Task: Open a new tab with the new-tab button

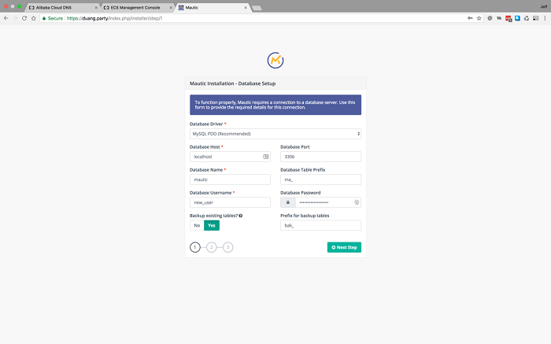Action: pyautogui.click(x=257, y=8)
